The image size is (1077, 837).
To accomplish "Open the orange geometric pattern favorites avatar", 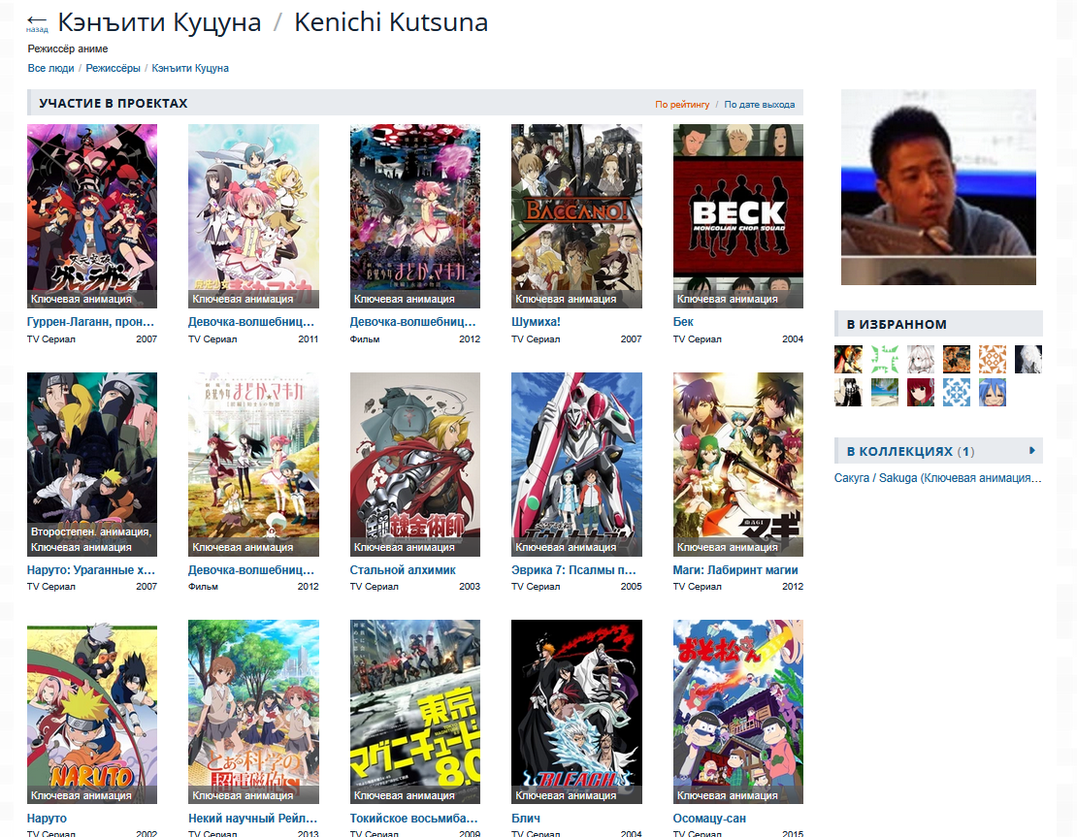I will pos(993,359).
